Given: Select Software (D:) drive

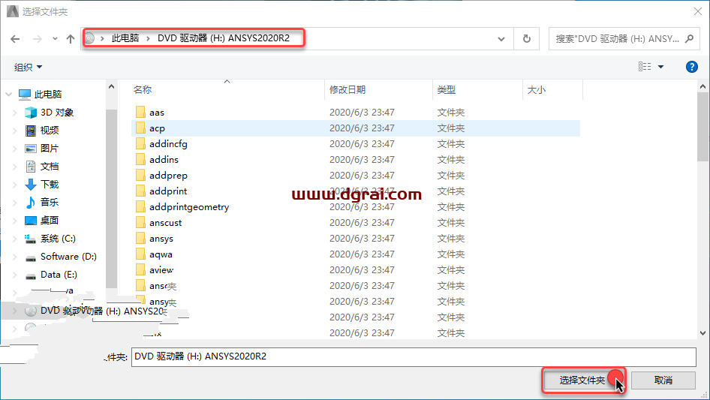Looking at the screenshot, I should pos(68,257).
